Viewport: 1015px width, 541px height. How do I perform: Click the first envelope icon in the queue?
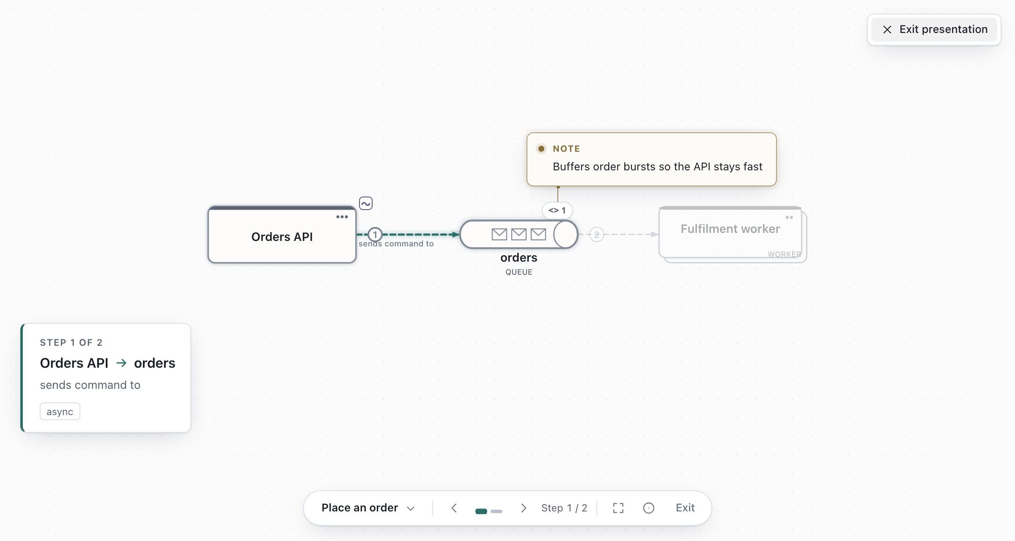[x=499, y=234]
